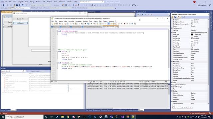Click the Save icon in Notepad++ toolbar
This screenshot has height=119, width=213.
tap(57, 23)
